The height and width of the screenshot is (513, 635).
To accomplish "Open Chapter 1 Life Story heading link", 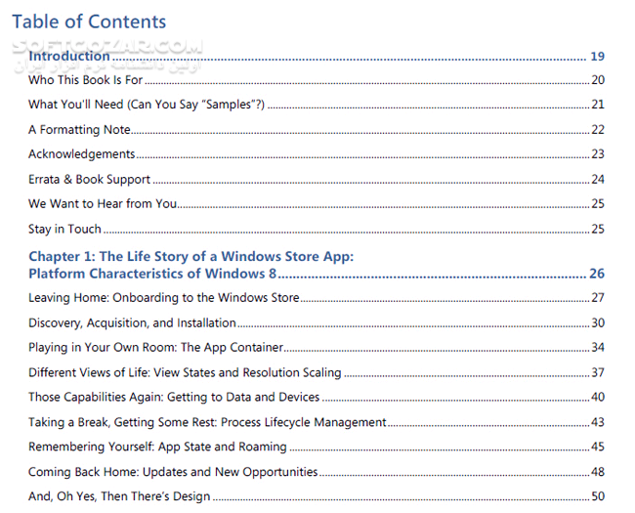I will 190,257.
